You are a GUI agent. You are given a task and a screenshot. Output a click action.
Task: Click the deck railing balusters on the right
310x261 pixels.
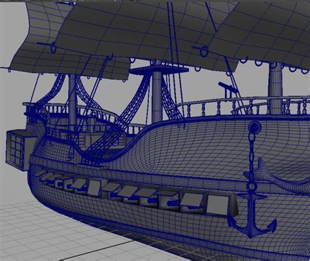244,107
